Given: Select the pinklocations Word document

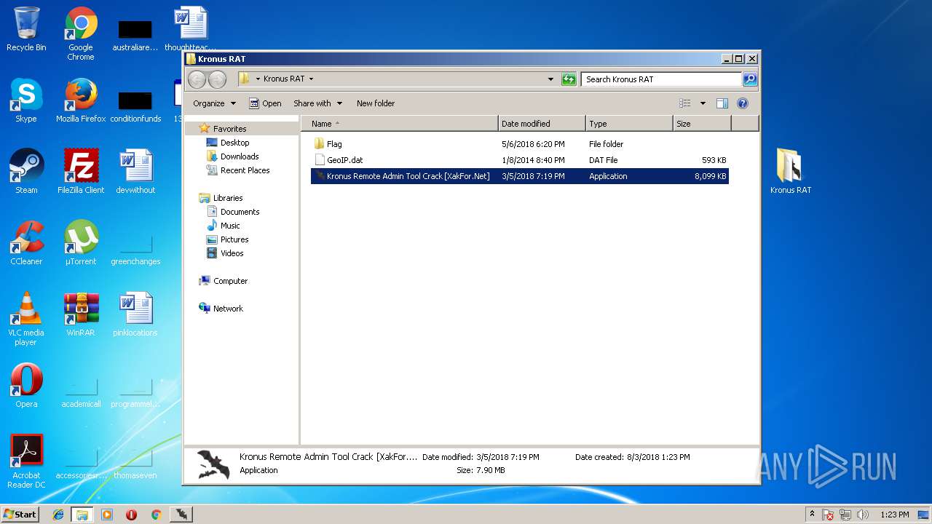Looking at the screenshot, I should pyautogui.click(x=135, y=314).
